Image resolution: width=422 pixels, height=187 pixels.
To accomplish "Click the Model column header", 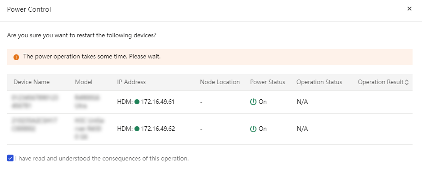I will pyautogui.click(x=84, y=82).
